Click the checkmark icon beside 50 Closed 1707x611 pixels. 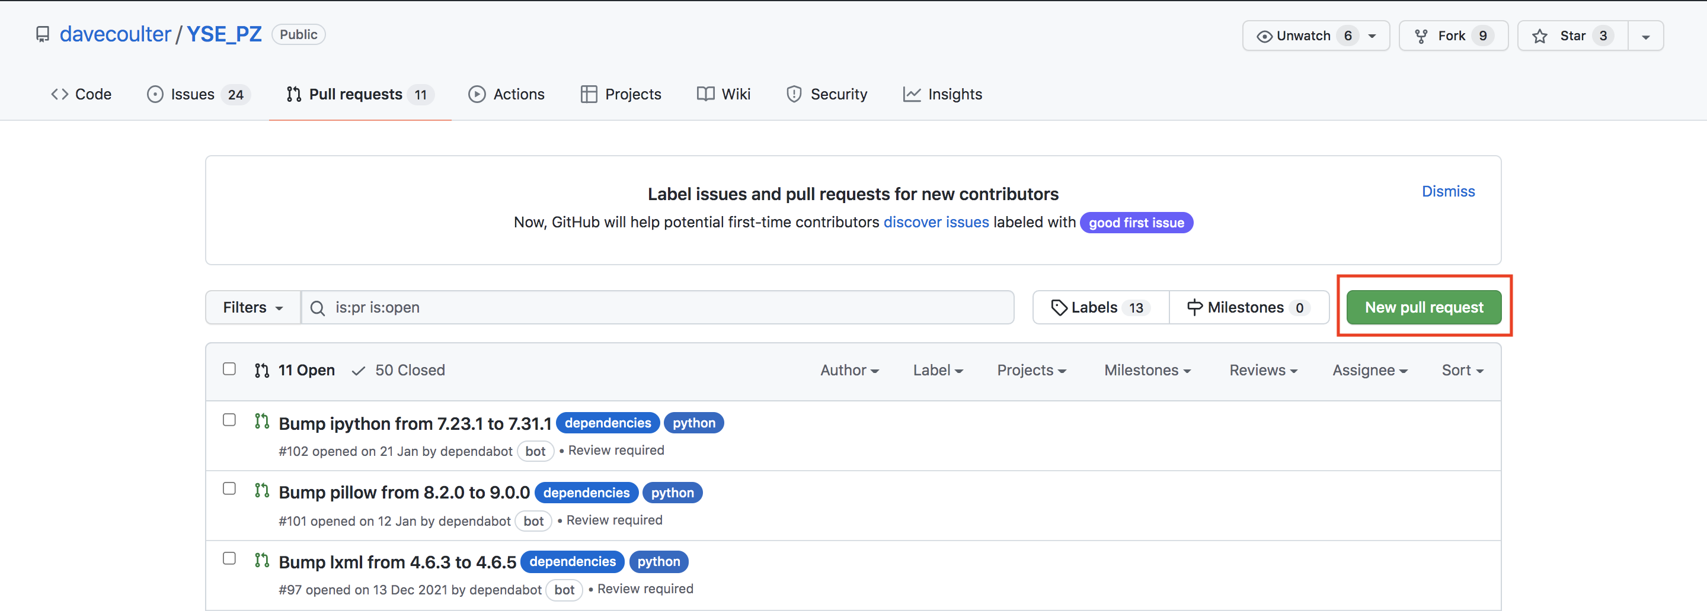click(359, 371)
